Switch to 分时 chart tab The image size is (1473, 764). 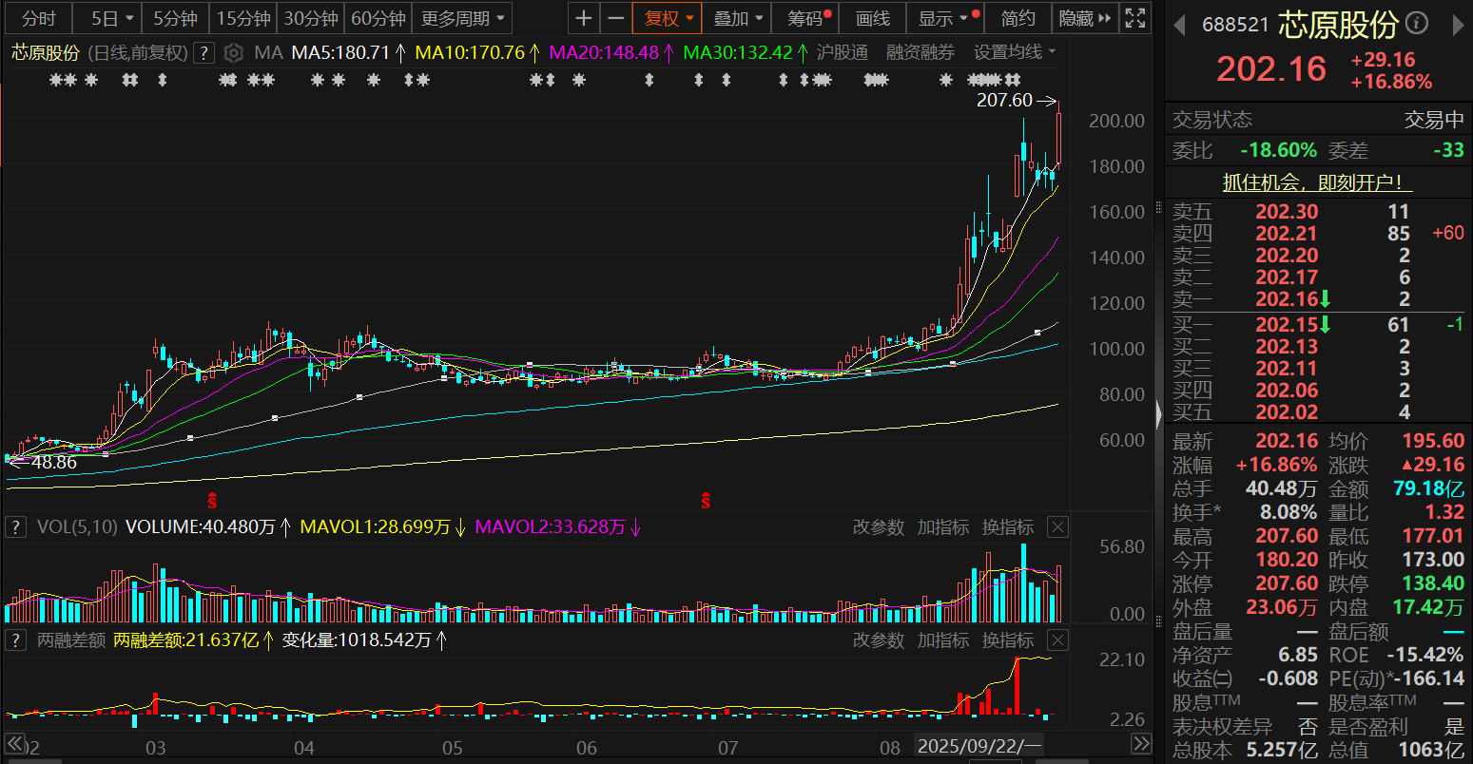pos(39,18)
